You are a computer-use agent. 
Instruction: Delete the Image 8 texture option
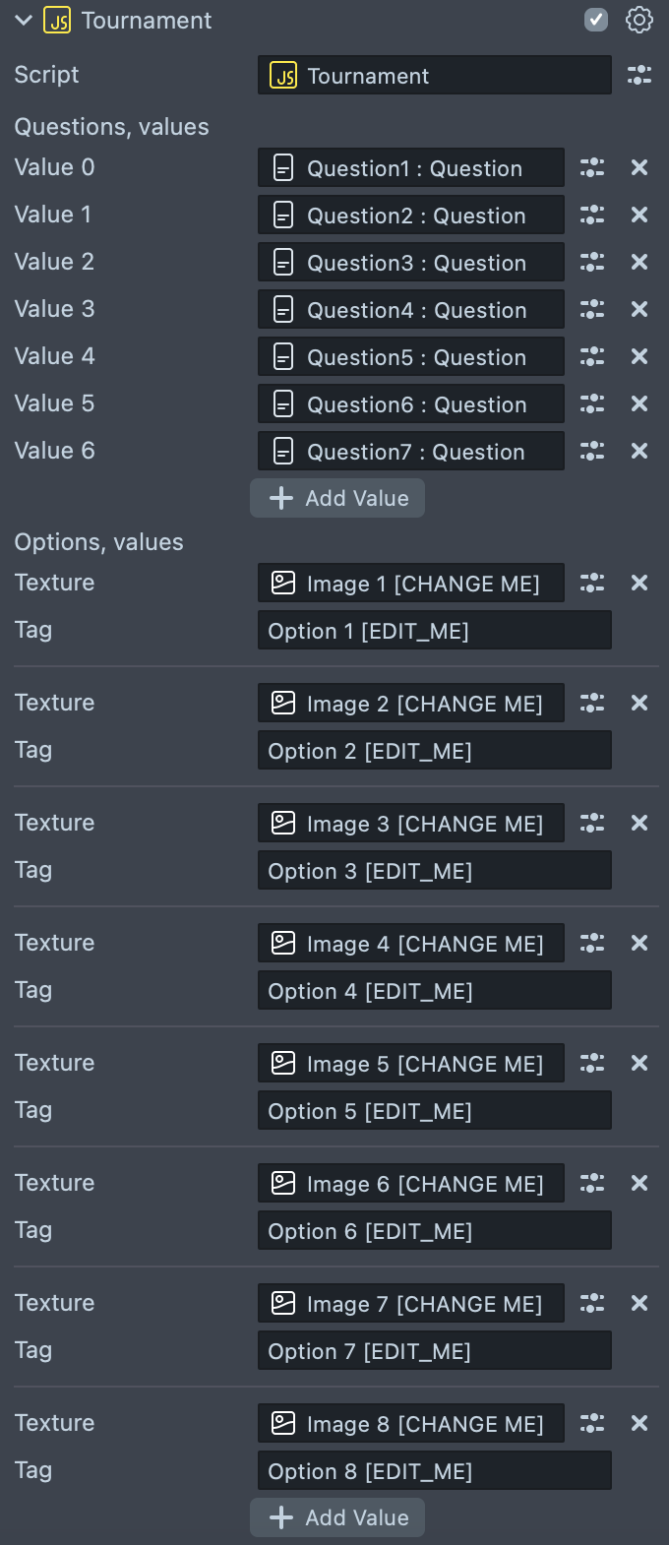(x=639, y=1424)
